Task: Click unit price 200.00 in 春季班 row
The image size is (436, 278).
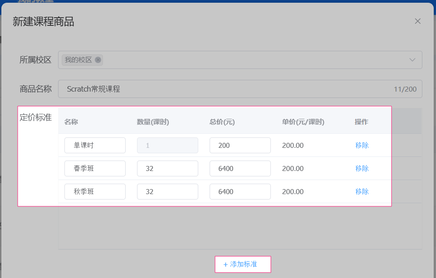Action: 293,168
